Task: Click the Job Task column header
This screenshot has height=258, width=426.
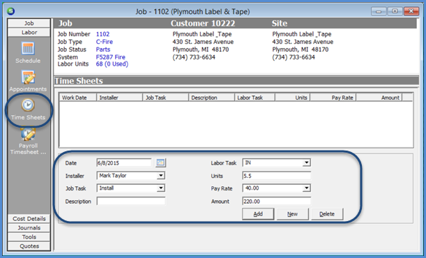Action: click(x=165, y=98)
